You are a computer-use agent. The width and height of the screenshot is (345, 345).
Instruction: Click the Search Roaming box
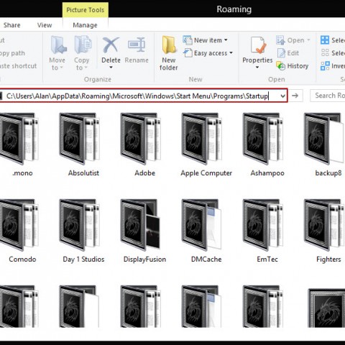[328, 96]
